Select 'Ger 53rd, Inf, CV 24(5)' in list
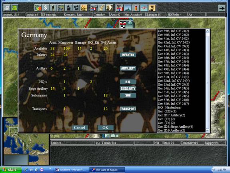 click(173, 84)
